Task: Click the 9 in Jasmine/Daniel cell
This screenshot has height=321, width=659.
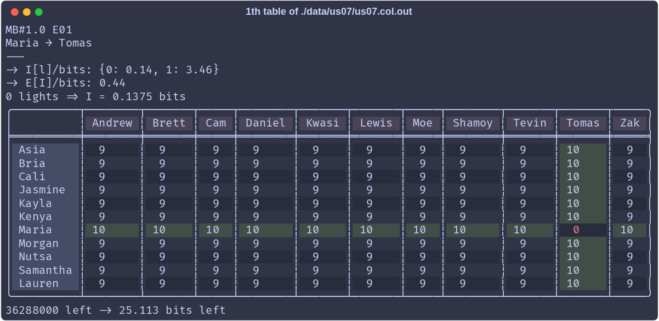Action: 255,190
